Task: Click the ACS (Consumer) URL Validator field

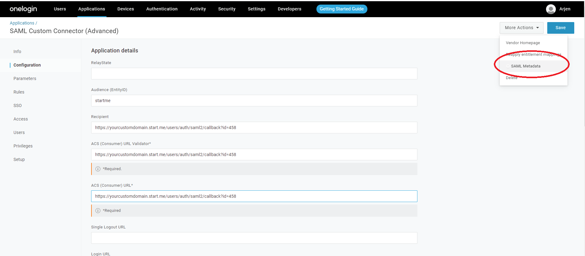Action: point(254,155)
